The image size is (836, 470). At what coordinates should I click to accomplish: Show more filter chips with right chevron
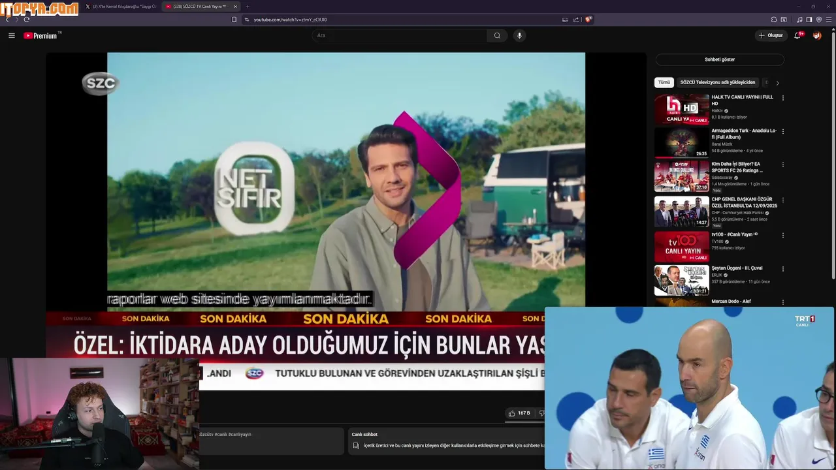coord(777,83)
